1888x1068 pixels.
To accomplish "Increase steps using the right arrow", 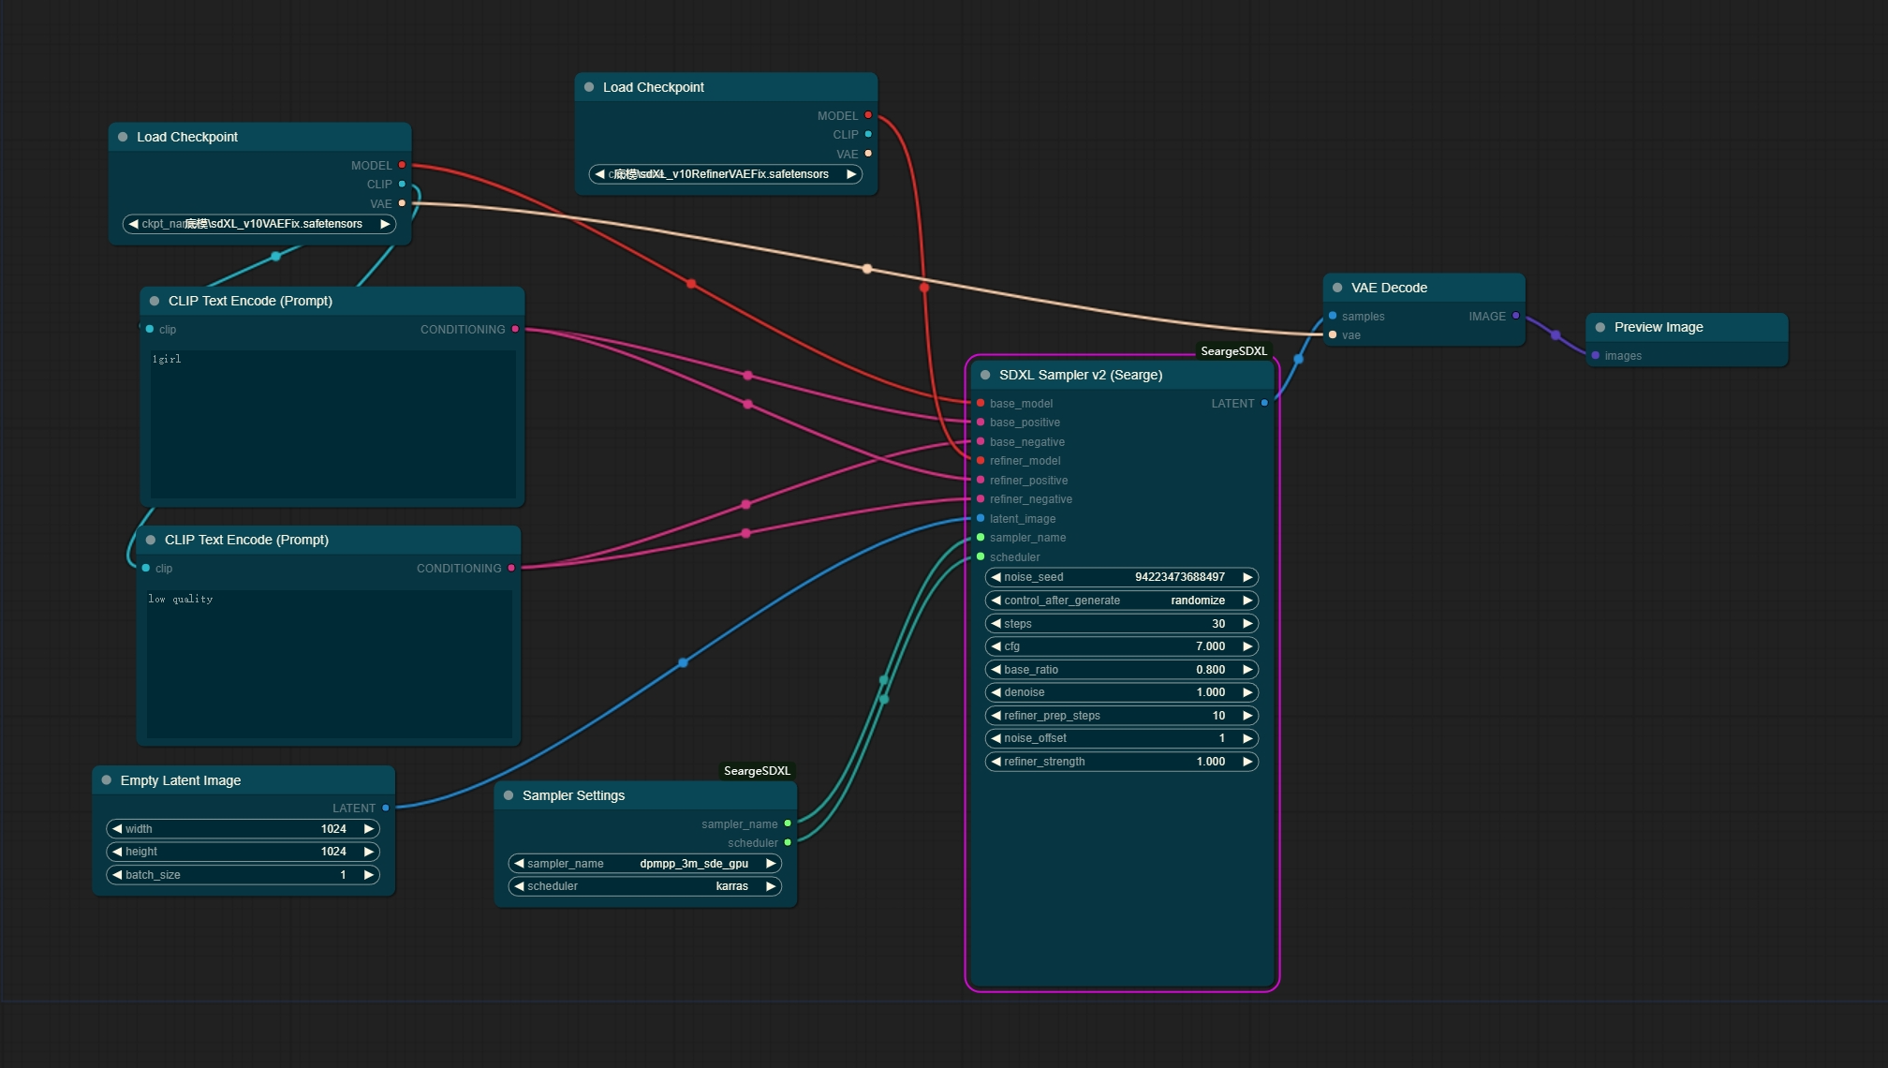I will point(1247,623).
